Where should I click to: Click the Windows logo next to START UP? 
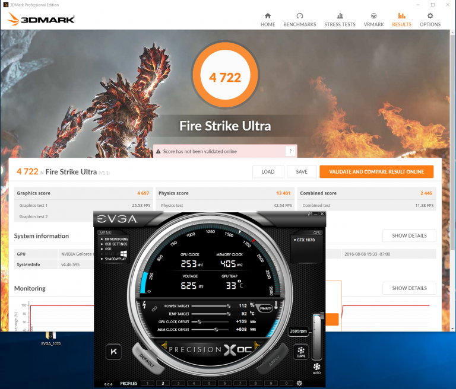(123, 254)
